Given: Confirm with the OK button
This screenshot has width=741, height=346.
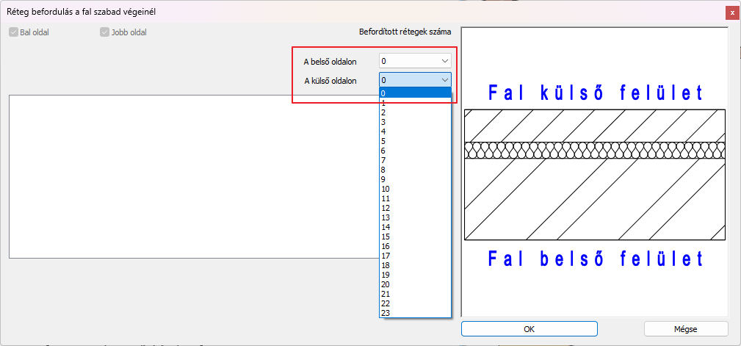Looking at the screenshot, I should coord(529,329).
